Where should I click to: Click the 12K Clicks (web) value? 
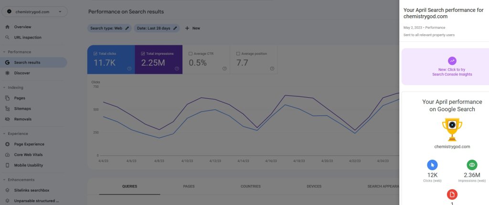point(432,175)
